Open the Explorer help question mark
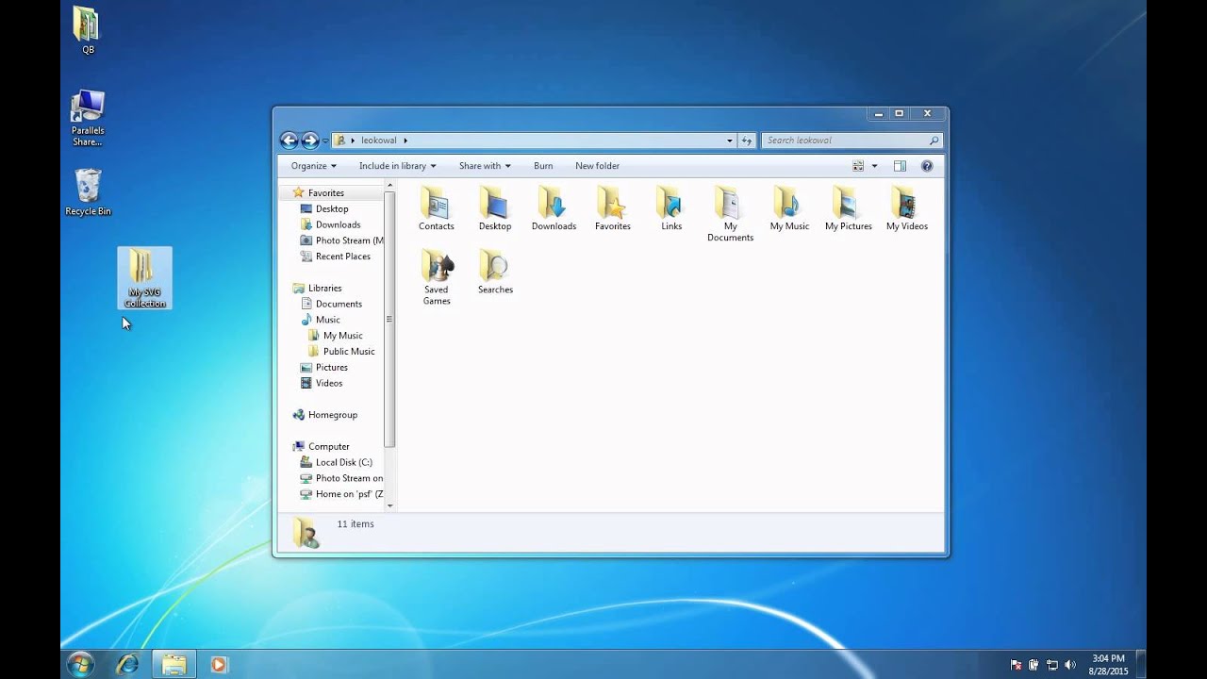Viewport: 1207px width, 679px height. pos(927,166)
